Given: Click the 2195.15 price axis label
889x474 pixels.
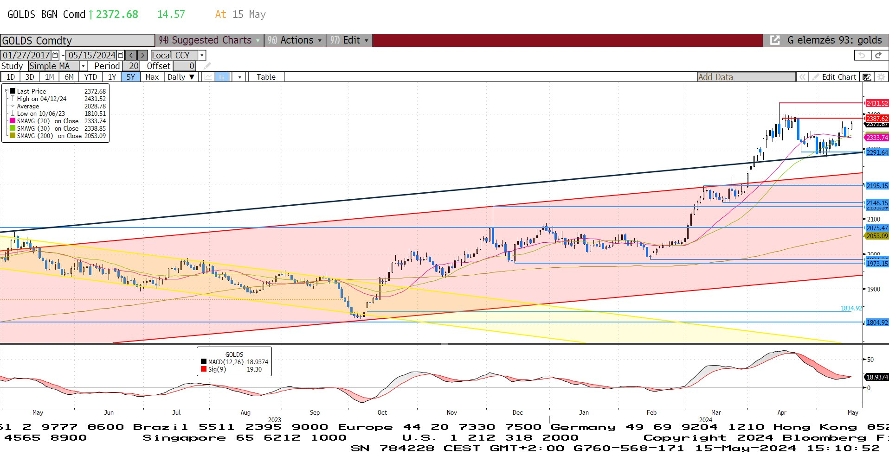Looking at the screenshot, I should click(x=876, y=186).
